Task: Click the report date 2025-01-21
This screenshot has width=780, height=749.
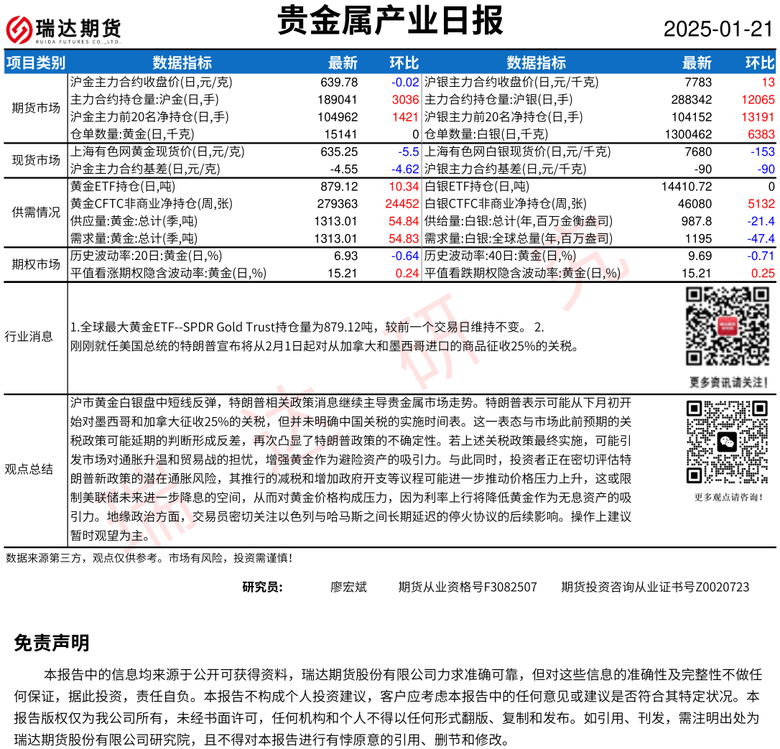Action: tap(718, 29)
